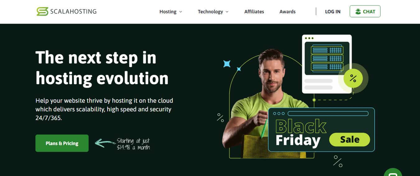Click the Black Friday banner graphic

321,130
